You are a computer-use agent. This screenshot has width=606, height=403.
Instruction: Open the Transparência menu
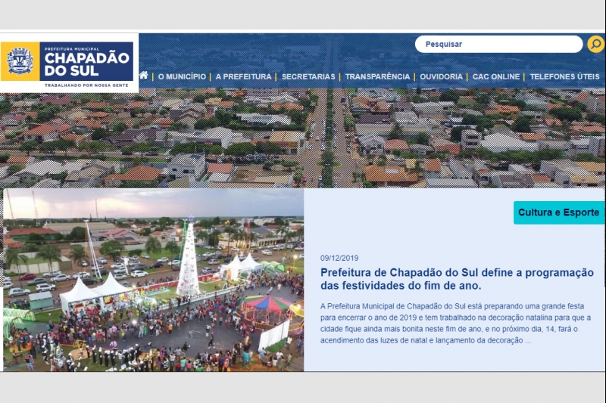tap(377, 76)
